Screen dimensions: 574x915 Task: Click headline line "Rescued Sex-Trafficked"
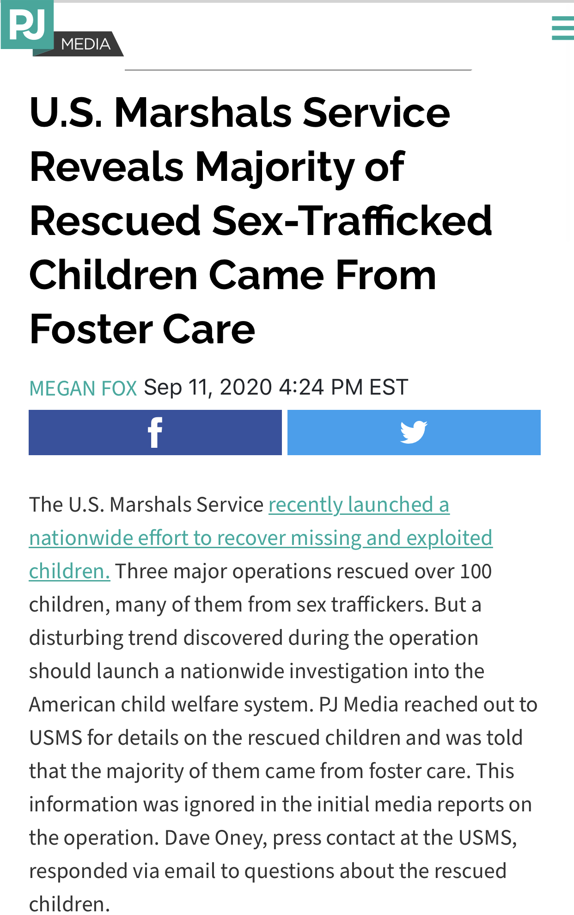tap(261, 221)
